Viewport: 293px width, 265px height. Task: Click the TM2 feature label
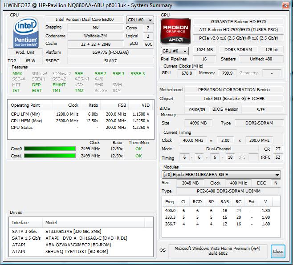tap(79, 91)
